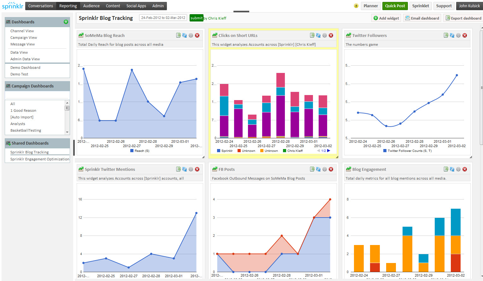Image resolution: width=483 pixels, height=281 pixels.
Task: Click the Quick Post button
Action: tap(395, 6)
